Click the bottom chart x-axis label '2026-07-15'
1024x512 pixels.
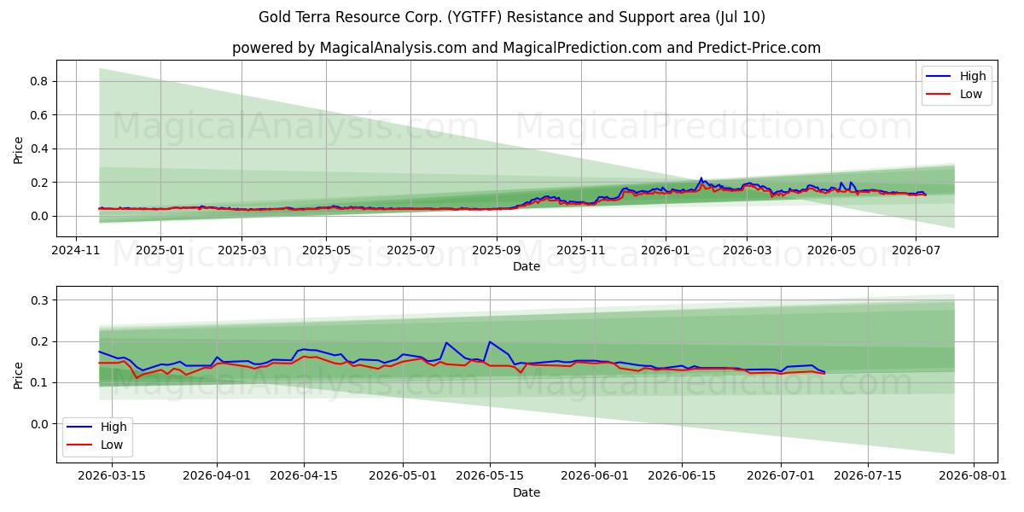click(x=868, y=476)
